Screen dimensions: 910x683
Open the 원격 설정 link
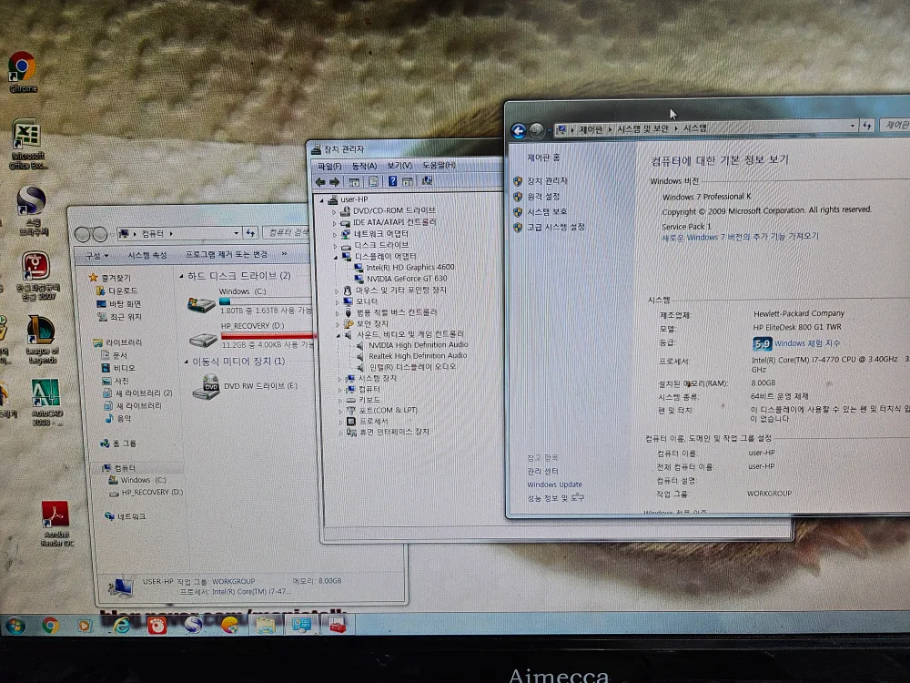(543, 197)
